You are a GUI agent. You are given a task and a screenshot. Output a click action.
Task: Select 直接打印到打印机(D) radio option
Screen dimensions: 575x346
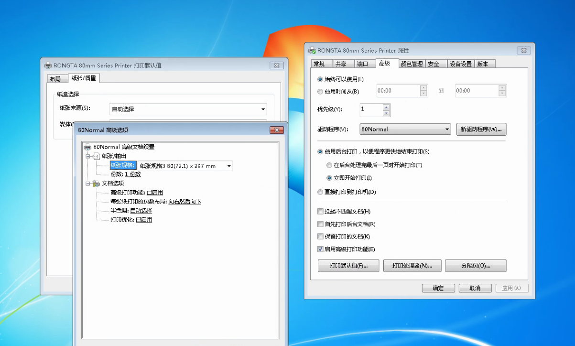[x=320, y=192]
